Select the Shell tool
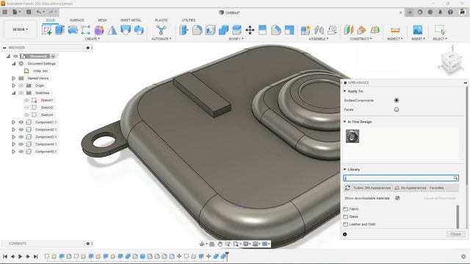Viewport: 470px width, 264px height. pos(210,30)
